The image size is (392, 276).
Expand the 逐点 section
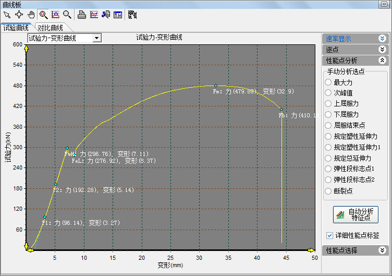pyautogui.click(x=382, y=50)
